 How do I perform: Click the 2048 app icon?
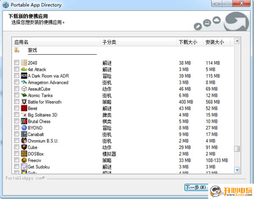[x=24, y=63]
